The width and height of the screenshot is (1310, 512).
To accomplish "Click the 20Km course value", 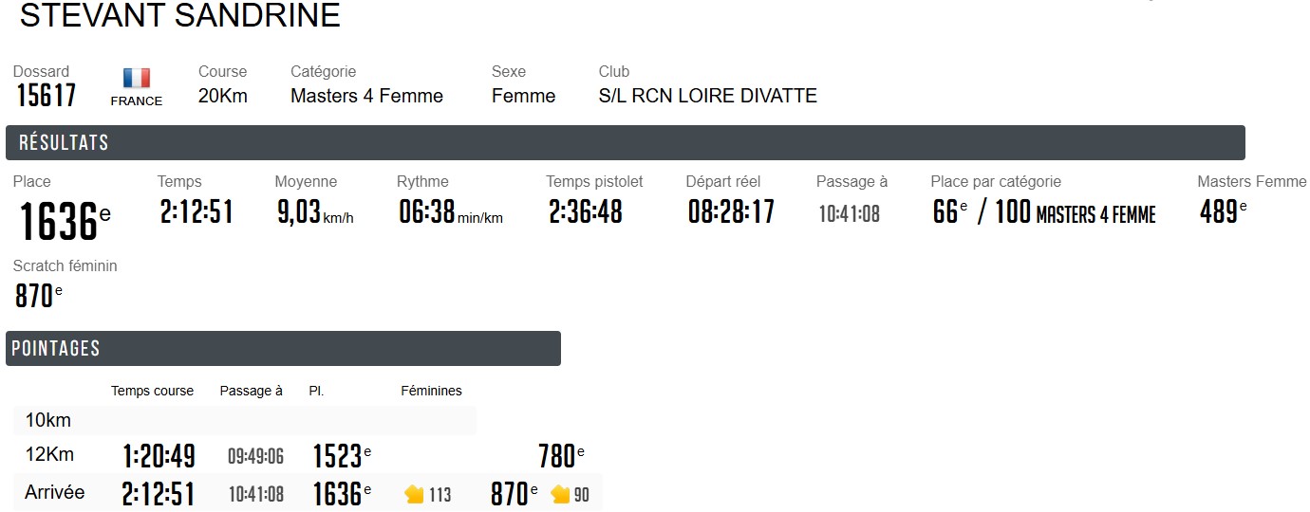I will click(222, 96).
